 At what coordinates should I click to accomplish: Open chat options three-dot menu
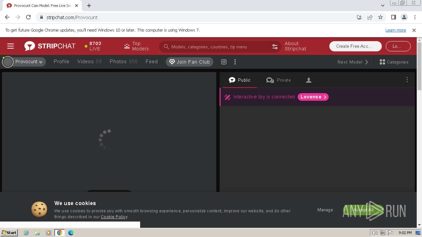[x=407, y=80]
